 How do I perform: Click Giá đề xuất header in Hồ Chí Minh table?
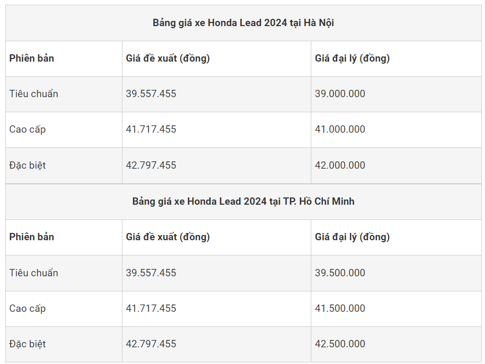click(168, 237)
